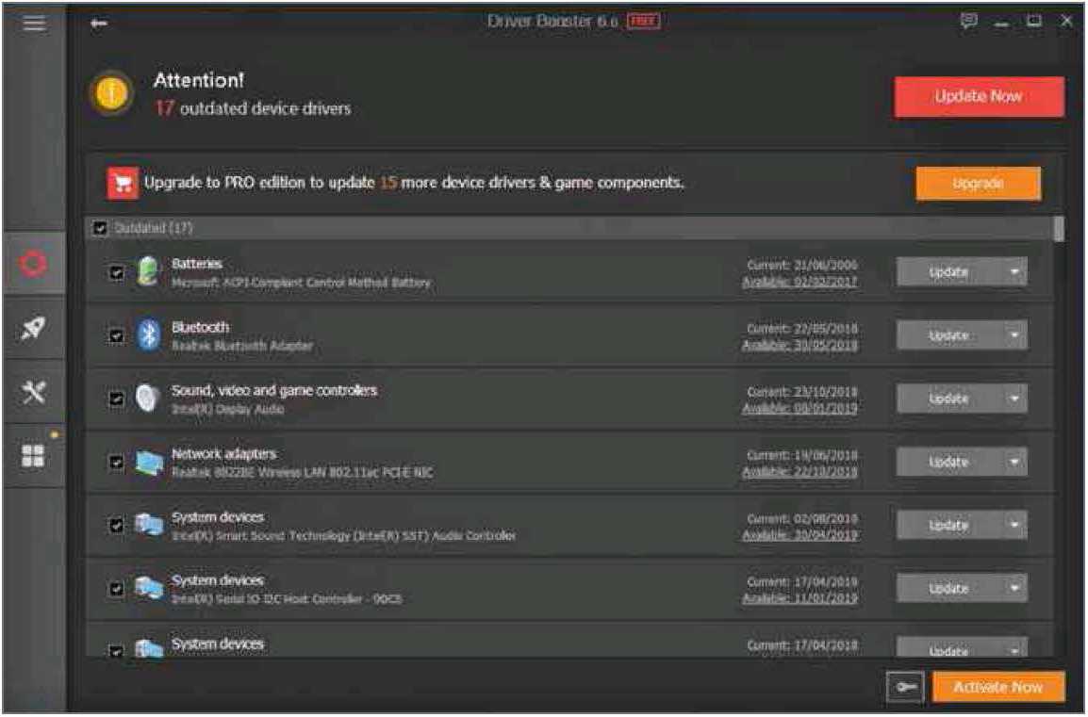This screenshot has width=1088, height=717.
Task: Uncheck the Serial IO I2C Host Controller checkbox
Action: click(117, 589)
